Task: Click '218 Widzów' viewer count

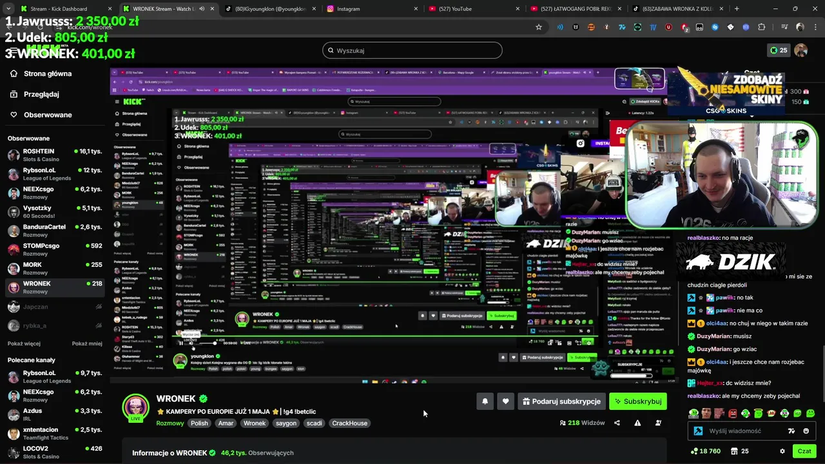Action: (582, 423)
